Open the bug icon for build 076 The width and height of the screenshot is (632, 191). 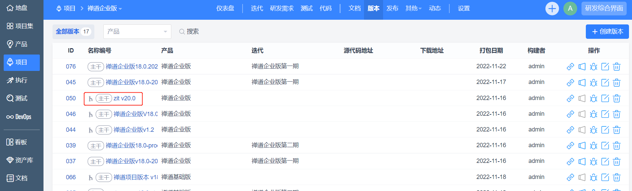pos(594,67)
